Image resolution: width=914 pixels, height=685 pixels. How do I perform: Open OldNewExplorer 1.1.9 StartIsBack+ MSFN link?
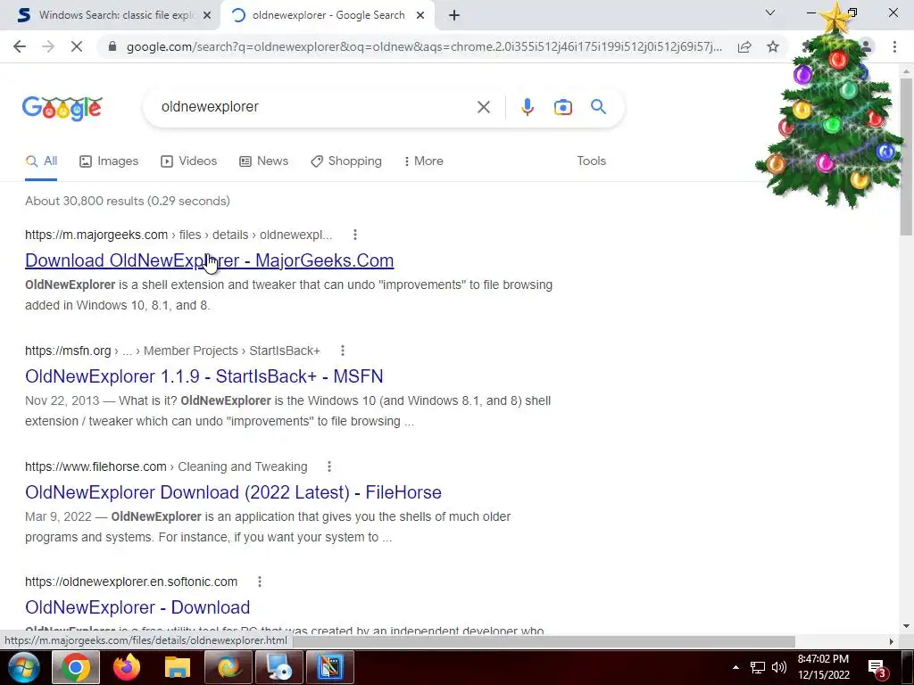click(204, 376)
